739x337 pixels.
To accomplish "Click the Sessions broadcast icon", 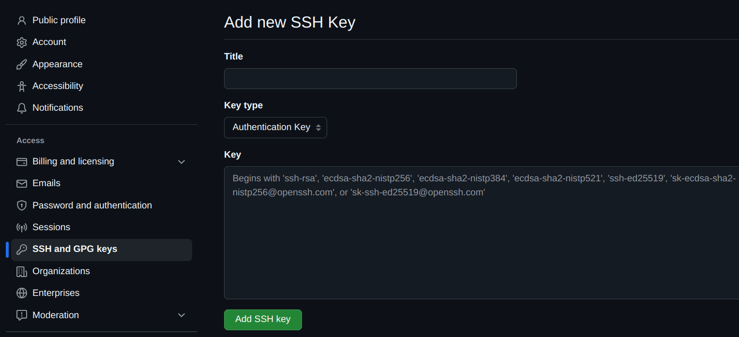I will 21,227.
